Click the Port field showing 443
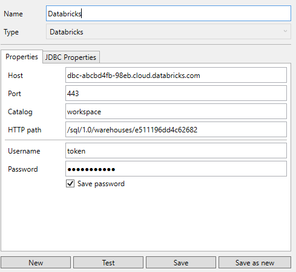296x272 pixels. pyautogui.click(x=176, y=93)
